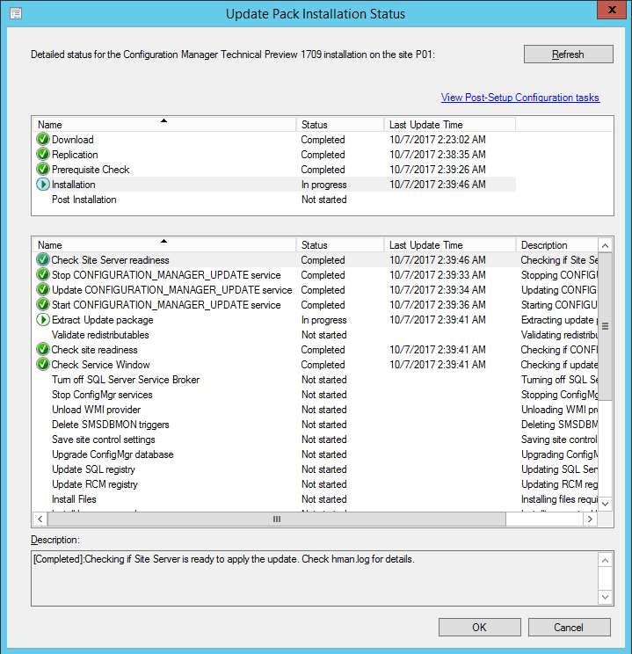
Task: Sort the lower list by the Name column
Action: coord(164,245)
